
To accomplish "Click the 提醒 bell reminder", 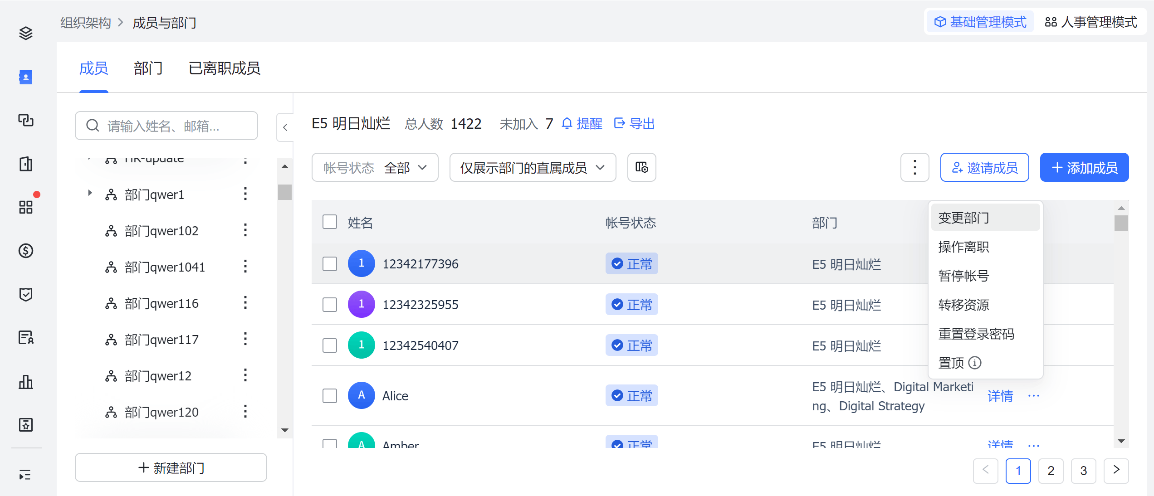I will pos(582,123).
